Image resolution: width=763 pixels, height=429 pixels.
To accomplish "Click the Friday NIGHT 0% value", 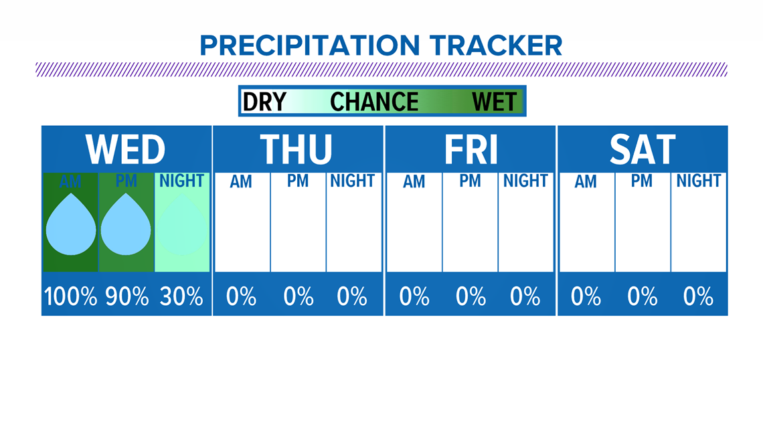I will tap(525, 296).
